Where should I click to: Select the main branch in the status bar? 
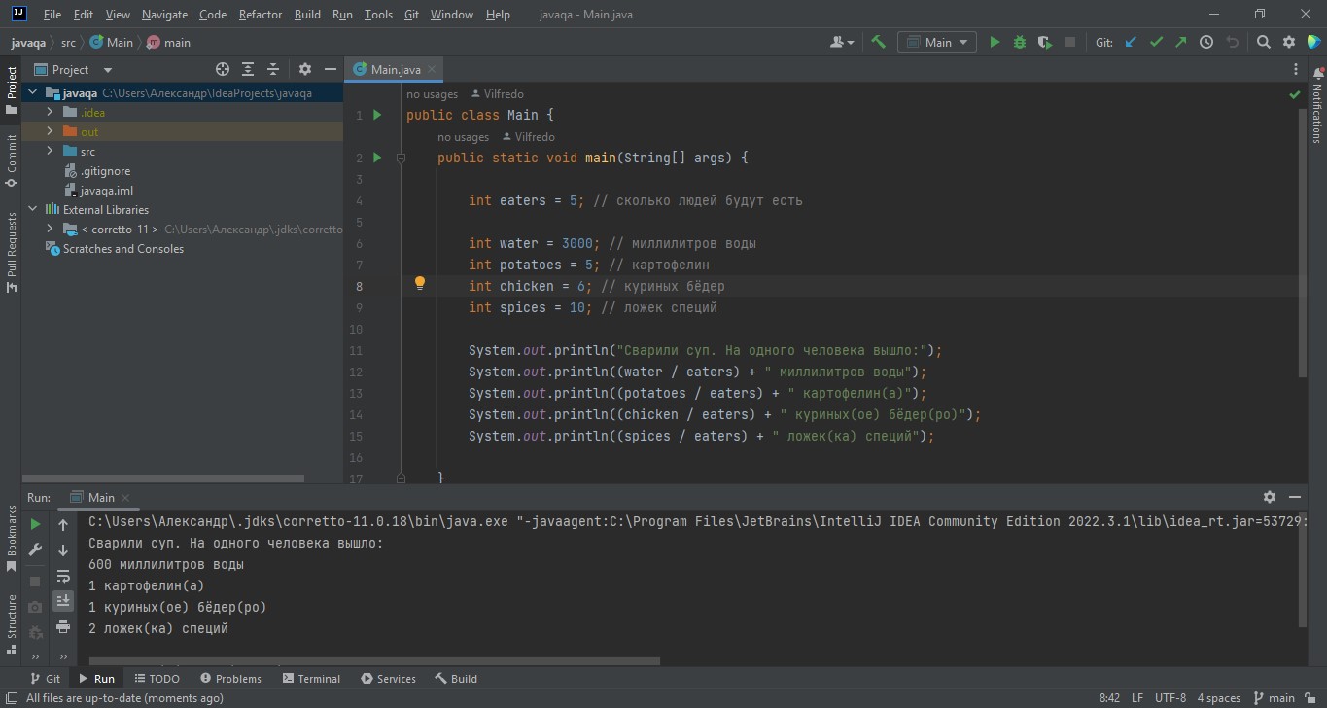(x=1275, y=697)
